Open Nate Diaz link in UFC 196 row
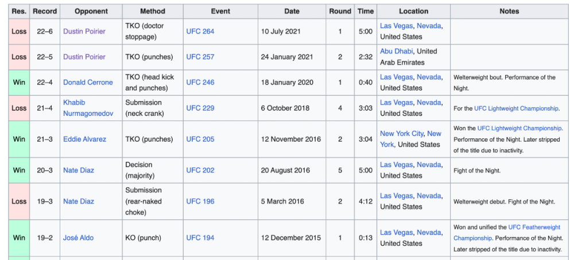The width and height of the screenshot is (574, 260). (78, 201)
